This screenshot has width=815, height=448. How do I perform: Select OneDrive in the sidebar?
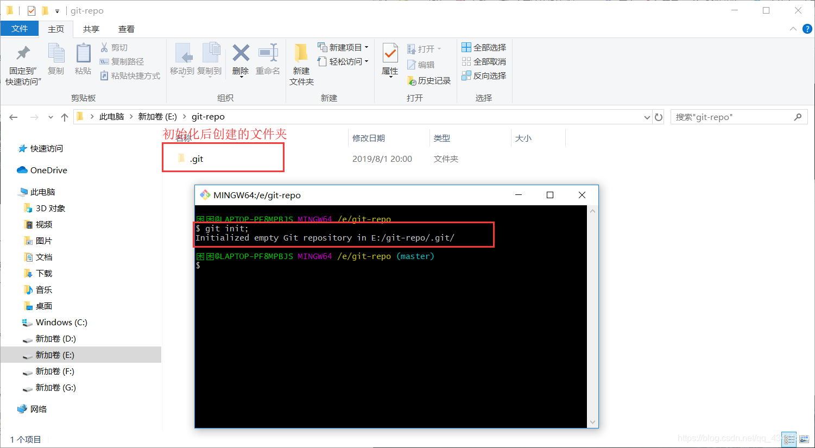point(42,171)
